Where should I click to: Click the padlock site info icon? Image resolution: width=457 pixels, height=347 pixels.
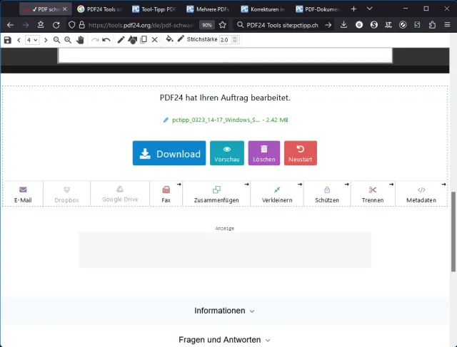pyautogui.click(x=82, y=25)
